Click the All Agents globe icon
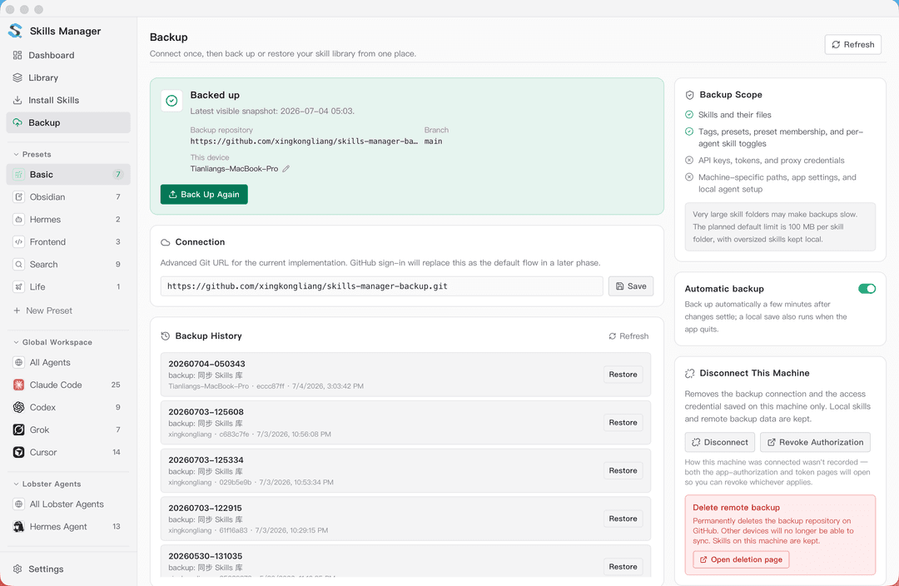Image resolution: width=899 pixels, height=586 pixels. (x=19, y=362)
